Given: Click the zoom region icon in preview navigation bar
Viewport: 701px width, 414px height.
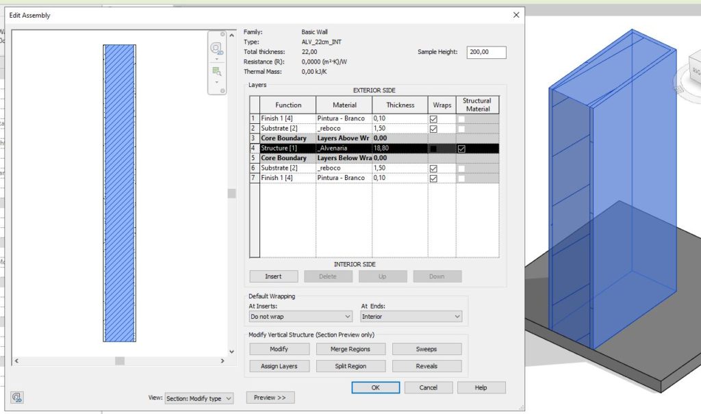Looking at the screenshot, I should (217, 72).
